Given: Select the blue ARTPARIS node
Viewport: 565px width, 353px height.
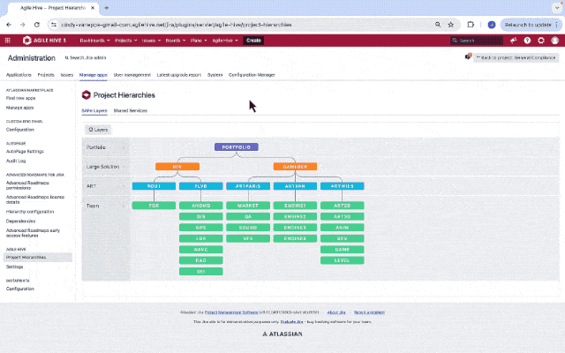Looking at the screenshot, I should point(248,186).
